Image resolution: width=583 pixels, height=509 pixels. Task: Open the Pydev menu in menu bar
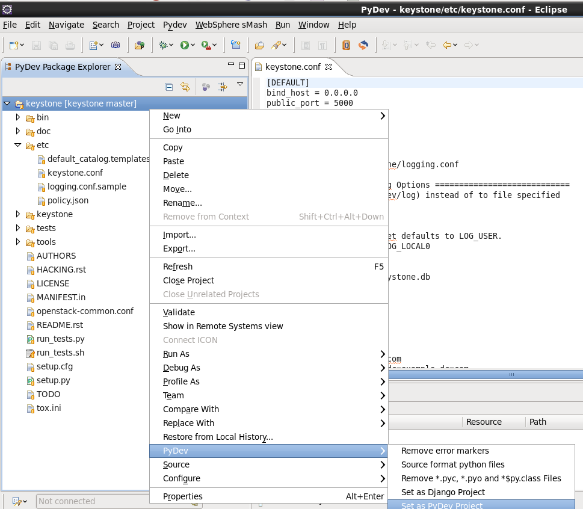[174, 25]
